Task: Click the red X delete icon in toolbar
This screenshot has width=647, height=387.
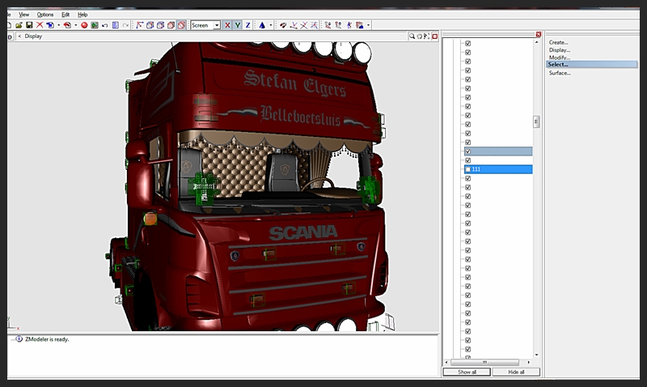Action: tap(40, 25)
